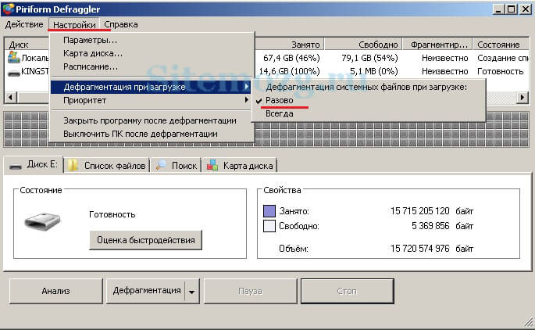
Task: Maximize the Defraggler window
Action: (x=511, y=9)
